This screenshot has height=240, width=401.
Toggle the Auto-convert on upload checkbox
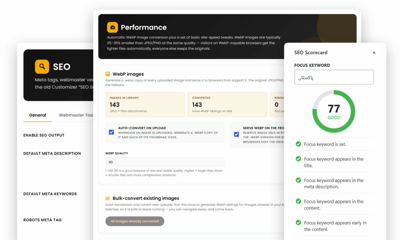tap(111, 132)
